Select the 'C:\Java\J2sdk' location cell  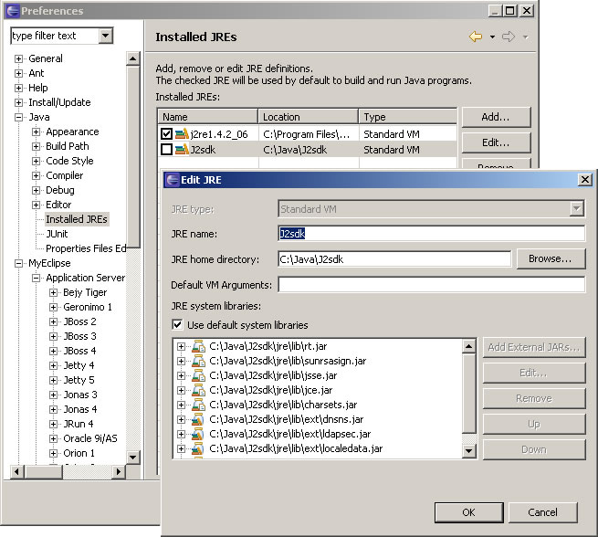coord(309,150)
